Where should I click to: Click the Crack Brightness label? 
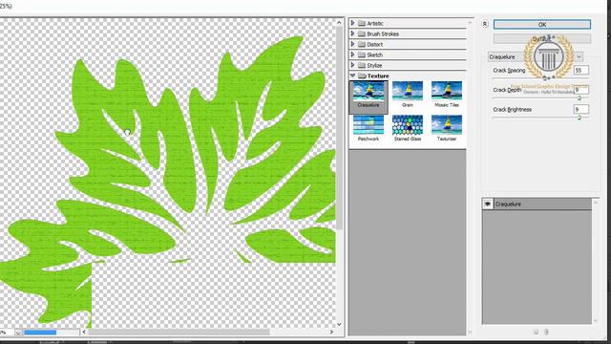512,109
